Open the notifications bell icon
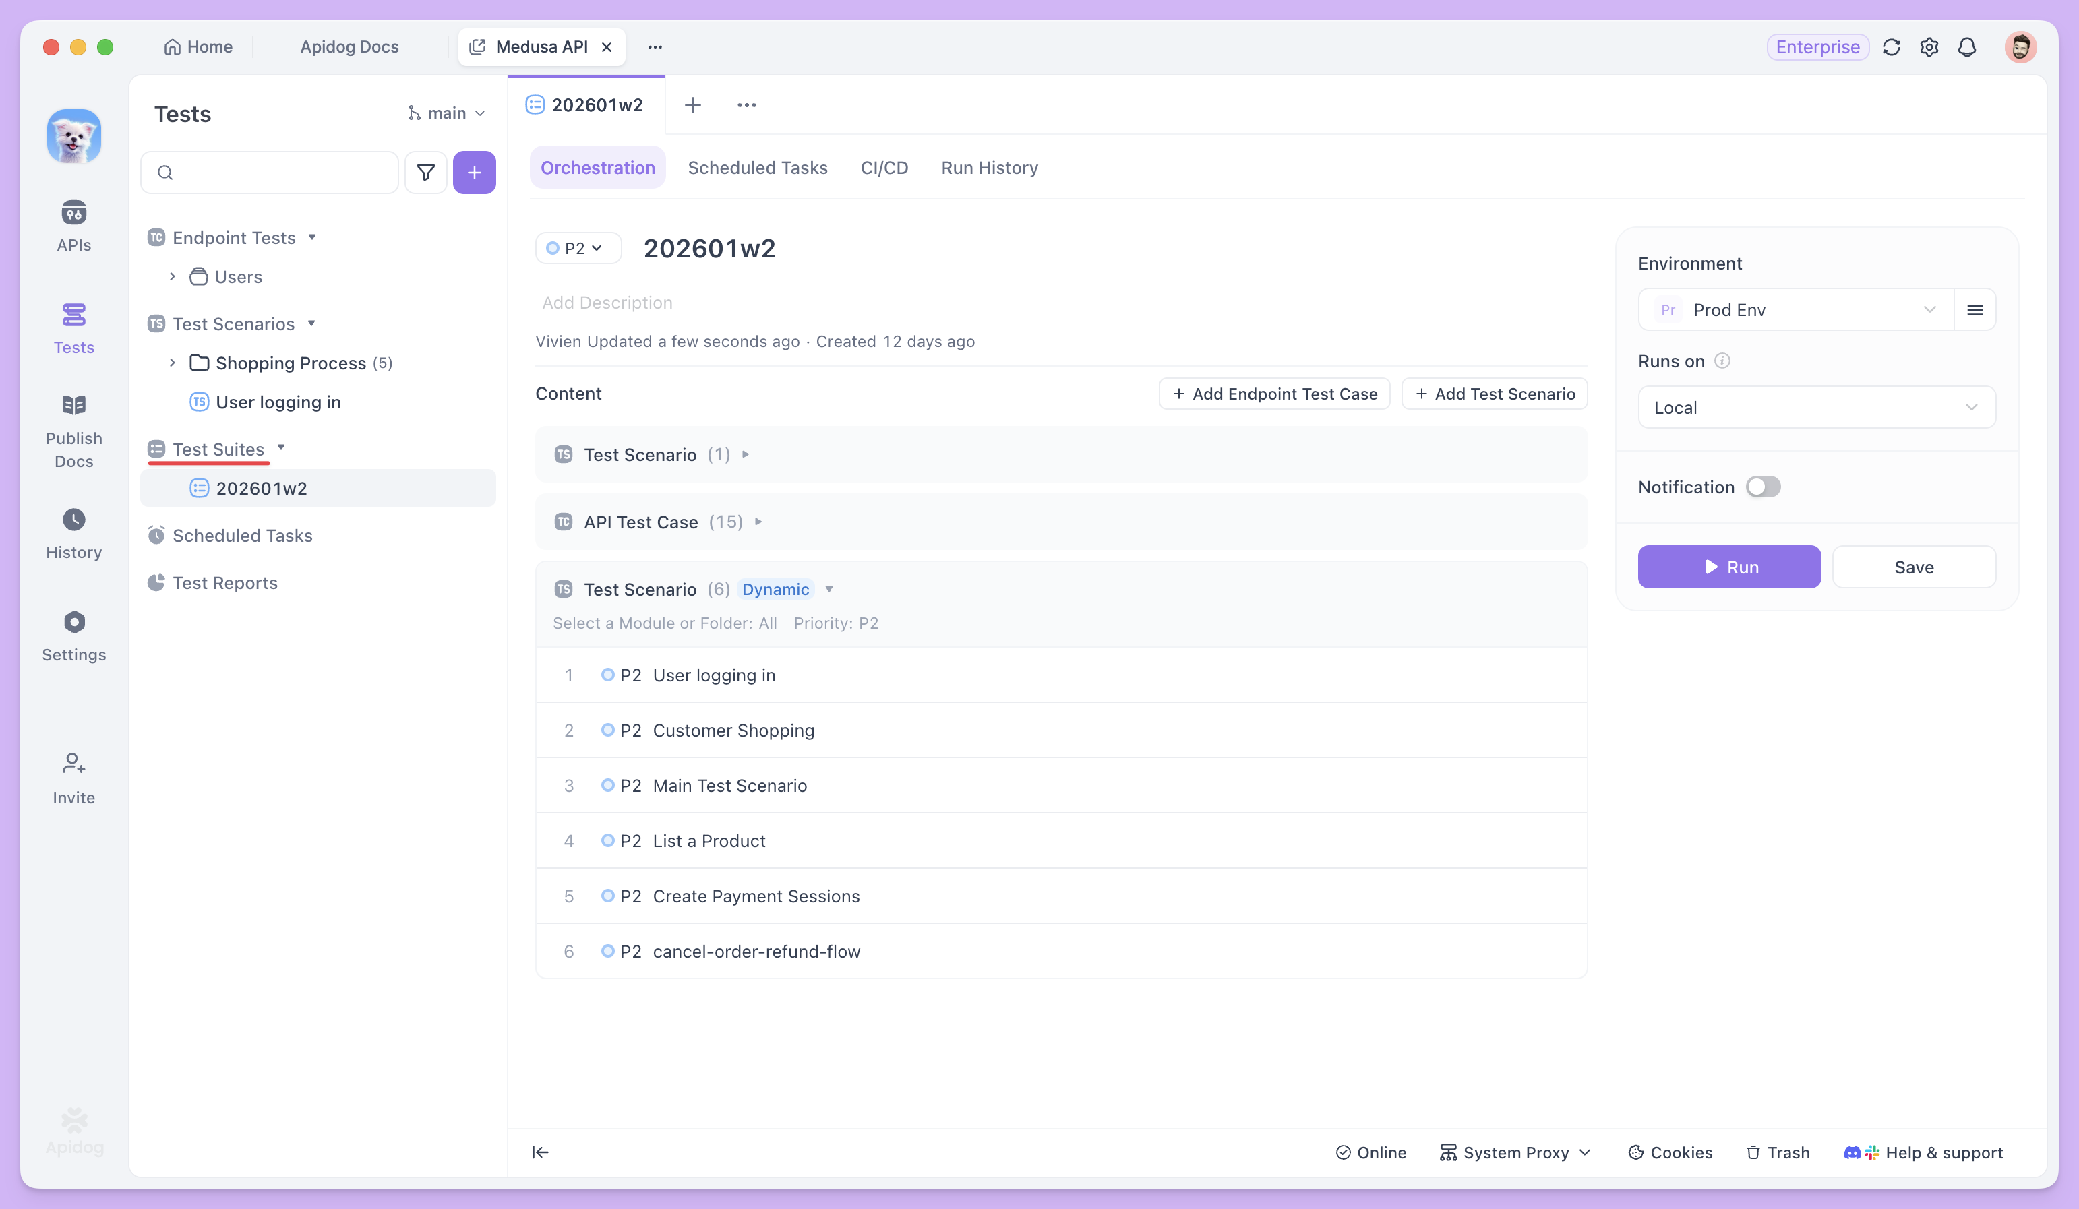Viewport: 2079px width, 1209px height. tap(1967, 47)
